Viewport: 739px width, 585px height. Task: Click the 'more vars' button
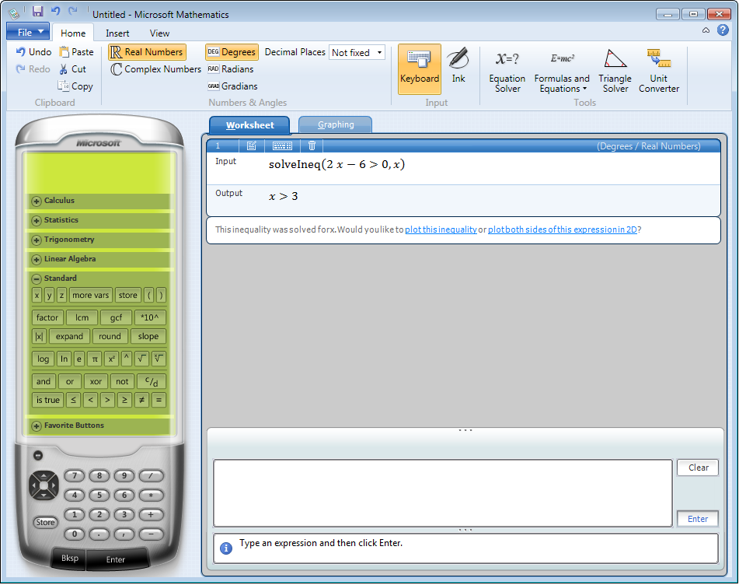coord(90,296)
